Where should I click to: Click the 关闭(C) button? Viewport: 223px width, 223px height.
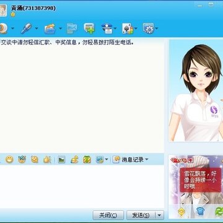pyautogui.click(x=108, y=215)
